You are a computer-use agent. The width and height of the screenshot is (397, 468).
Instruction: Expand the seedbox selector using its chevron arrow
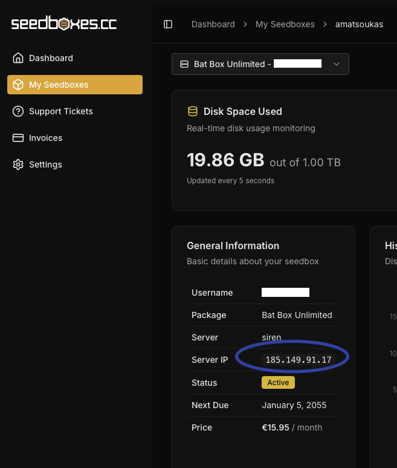click(x=337, y=64)
